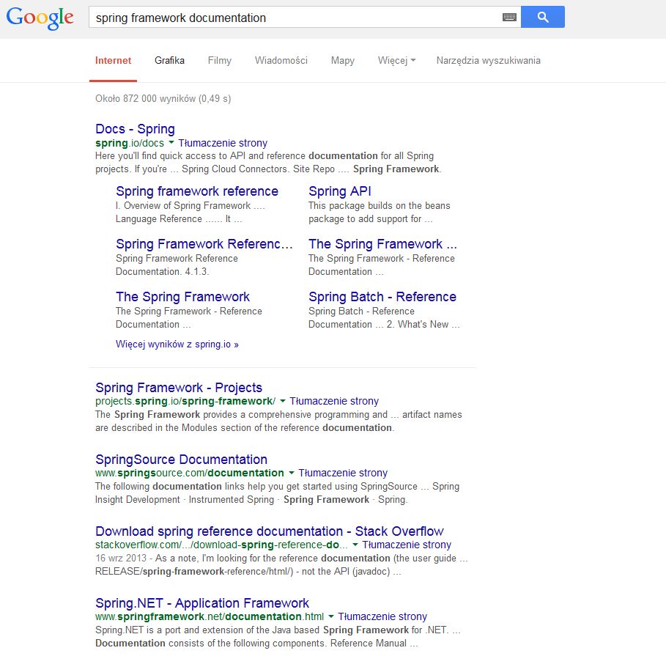The width and height of the screenshot is (666, 656).
Task: Open the Spring Batch - Reference sitelink
Action: coord(382,297)
